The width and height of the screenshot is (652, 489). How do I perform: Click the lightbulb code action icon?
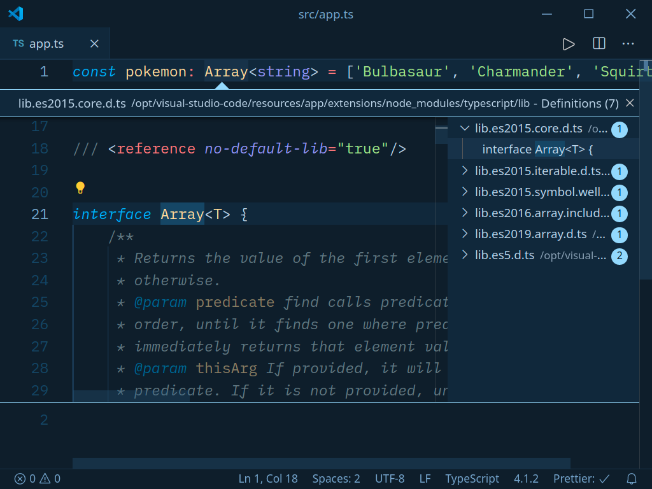[80, 188]
